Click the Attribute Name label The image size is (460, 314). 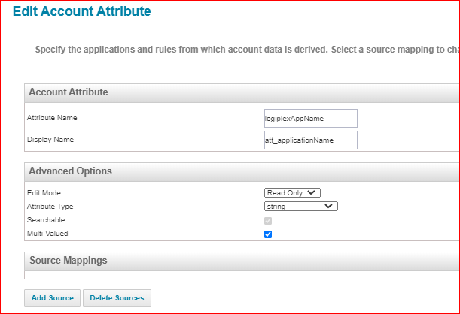[x=52, y=118]
